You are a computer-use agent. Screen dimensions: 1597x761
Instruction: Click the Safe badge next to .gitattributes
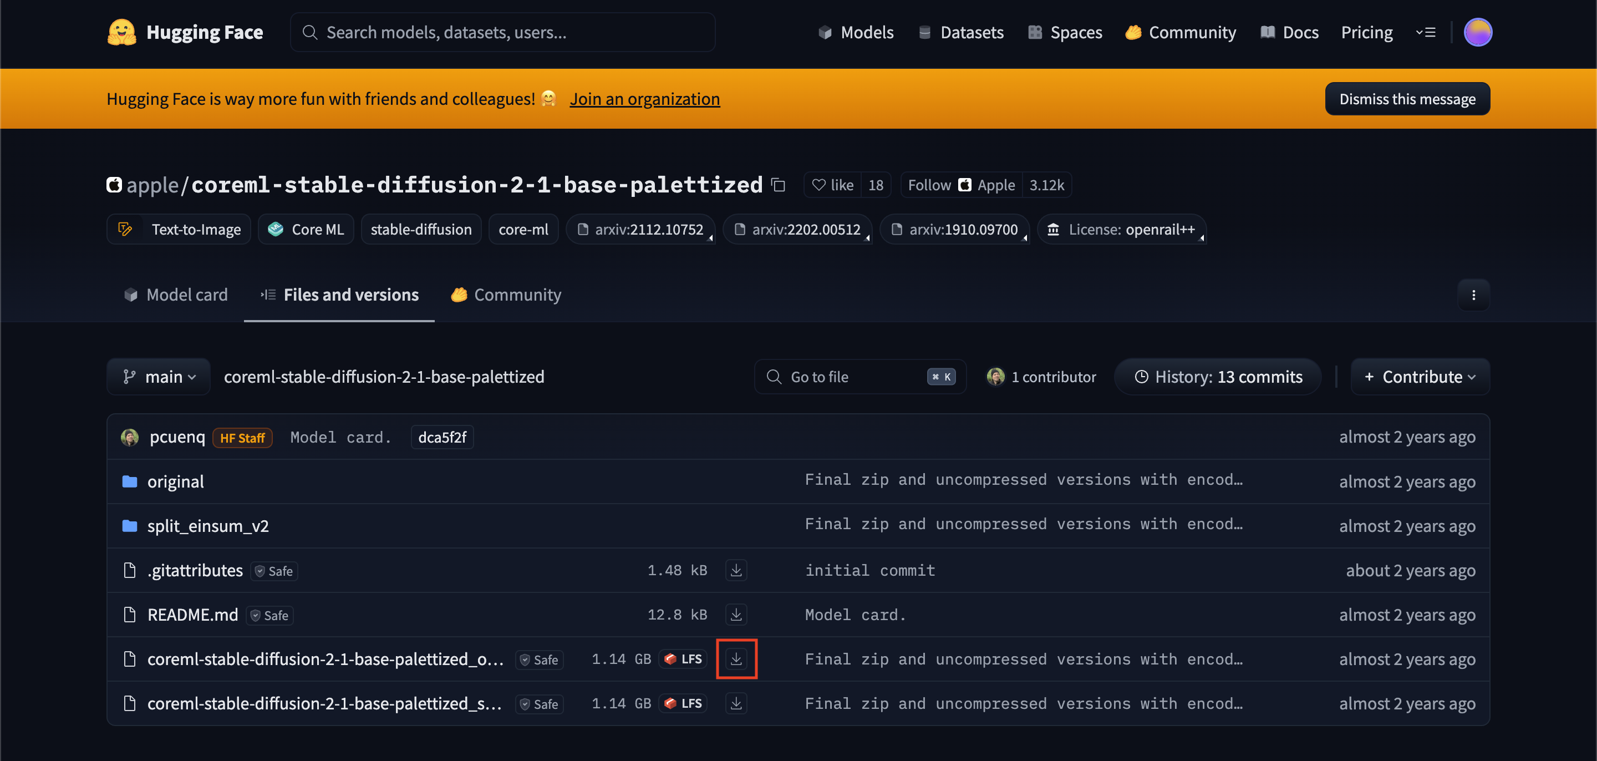click(x=274, y=571)
